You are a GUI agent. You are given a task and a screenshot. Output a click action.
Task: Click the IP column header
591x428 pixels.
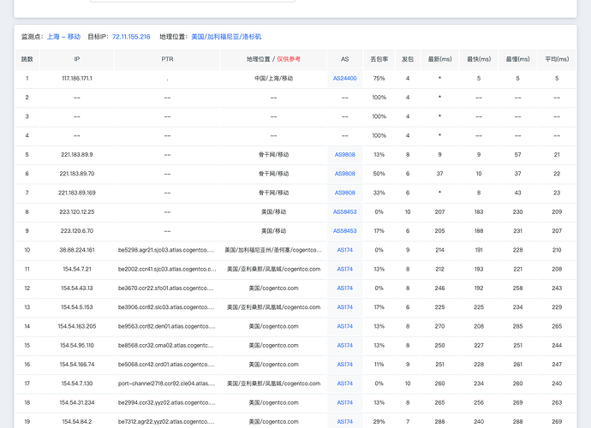pos(77,59)
